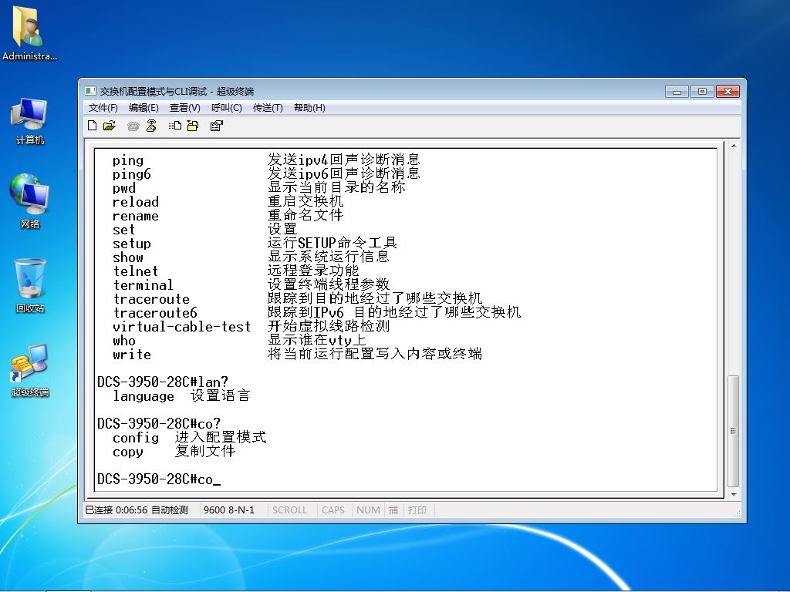Click the Disconnect toolbar icon
This screenshot has width=790, height=592.
(x=151, y=126)
